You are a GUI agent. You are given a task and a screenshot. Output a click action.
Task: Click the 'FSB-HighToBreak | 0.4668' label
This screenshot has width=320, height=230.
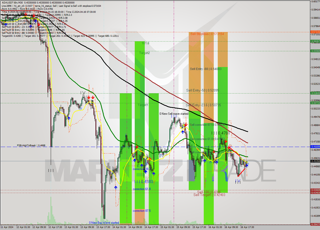pos(31,145)
